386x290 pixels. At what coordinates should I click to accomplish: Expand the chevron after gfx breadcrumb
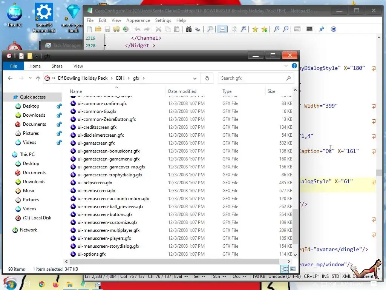click(144, 78)
